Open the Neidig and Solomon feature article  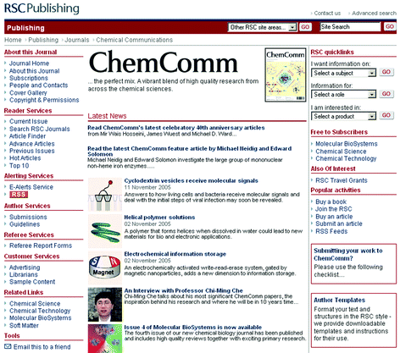point(189,152)
